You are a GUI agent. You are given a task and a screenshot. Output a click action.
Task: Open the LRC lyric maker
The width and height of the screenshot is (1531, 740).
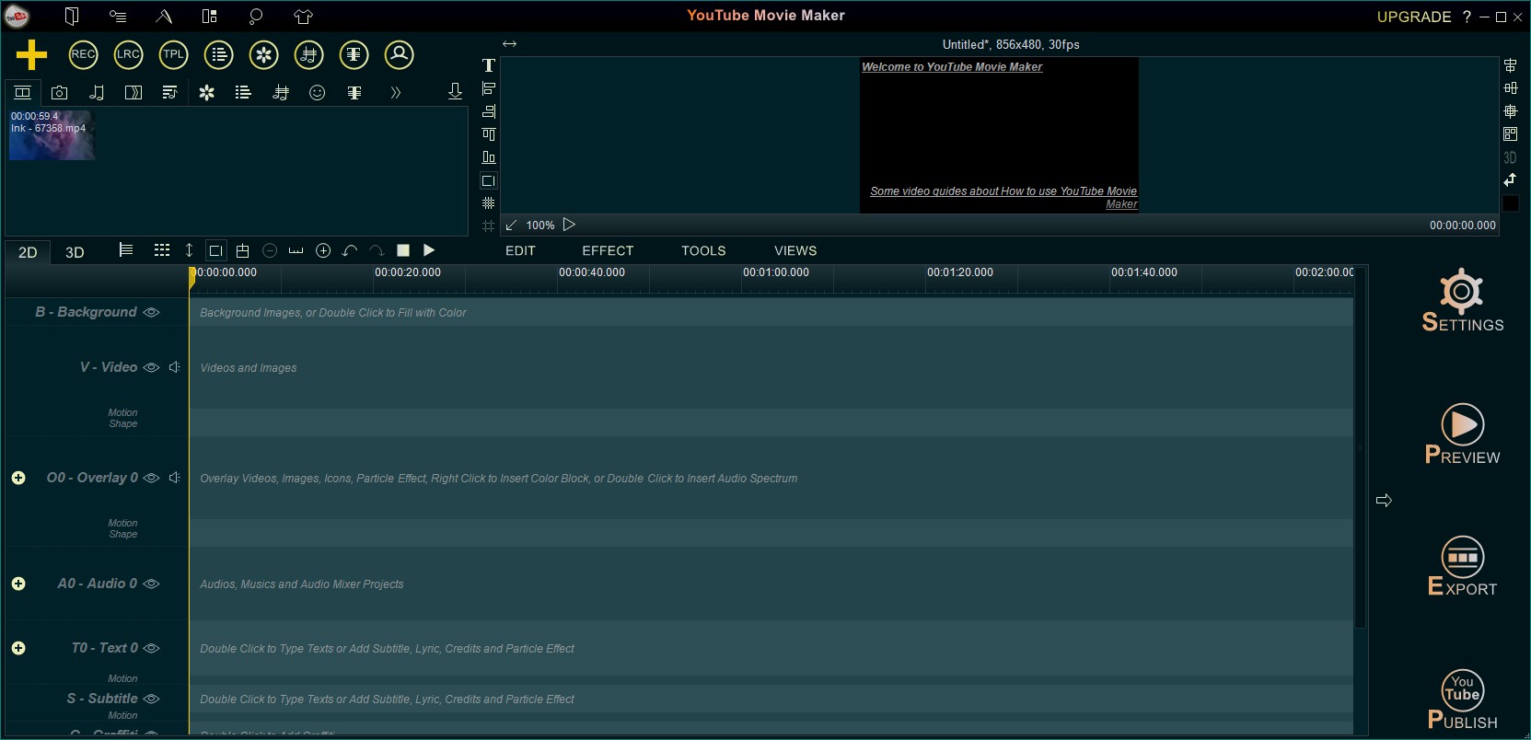click(128, 54)
